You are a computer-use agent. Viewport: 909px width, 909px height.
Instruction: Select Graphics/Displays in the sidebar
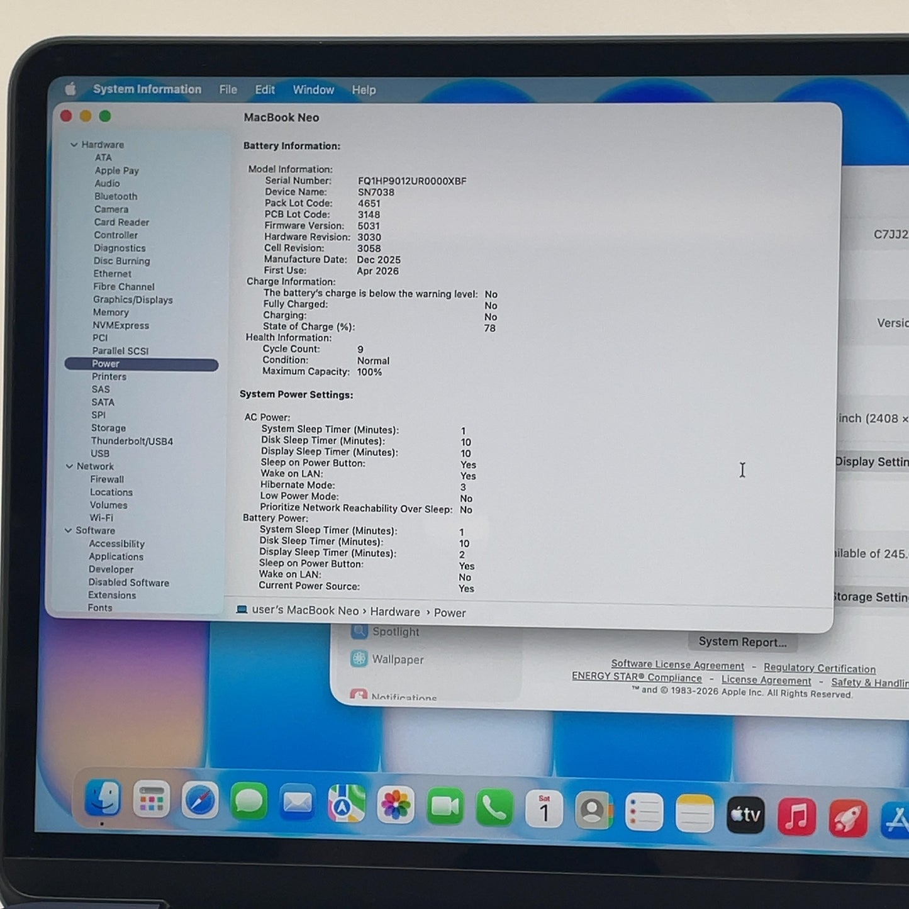[133, 300]
